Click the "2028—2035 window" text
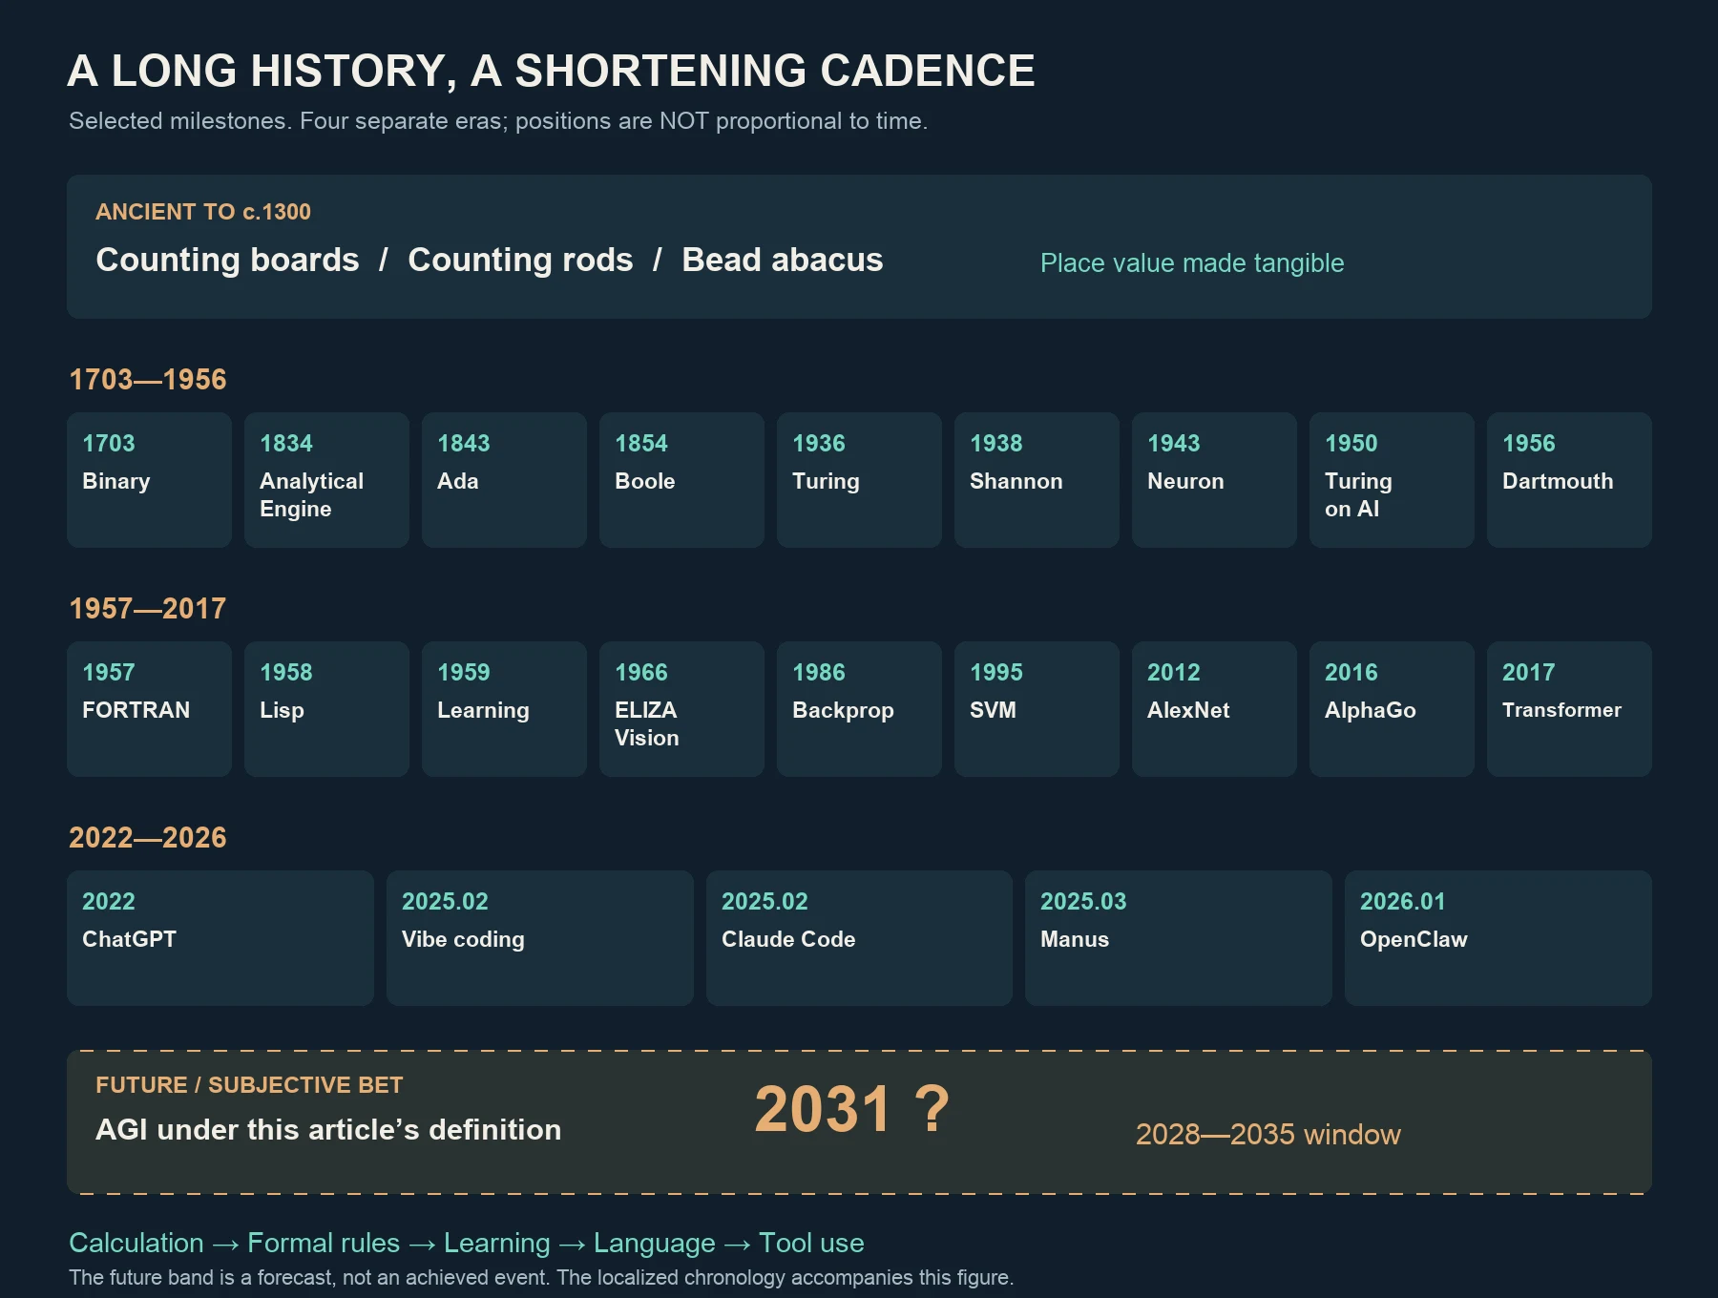This screenshot has height=1298, width=1718. click(x=1268, y=1134)
